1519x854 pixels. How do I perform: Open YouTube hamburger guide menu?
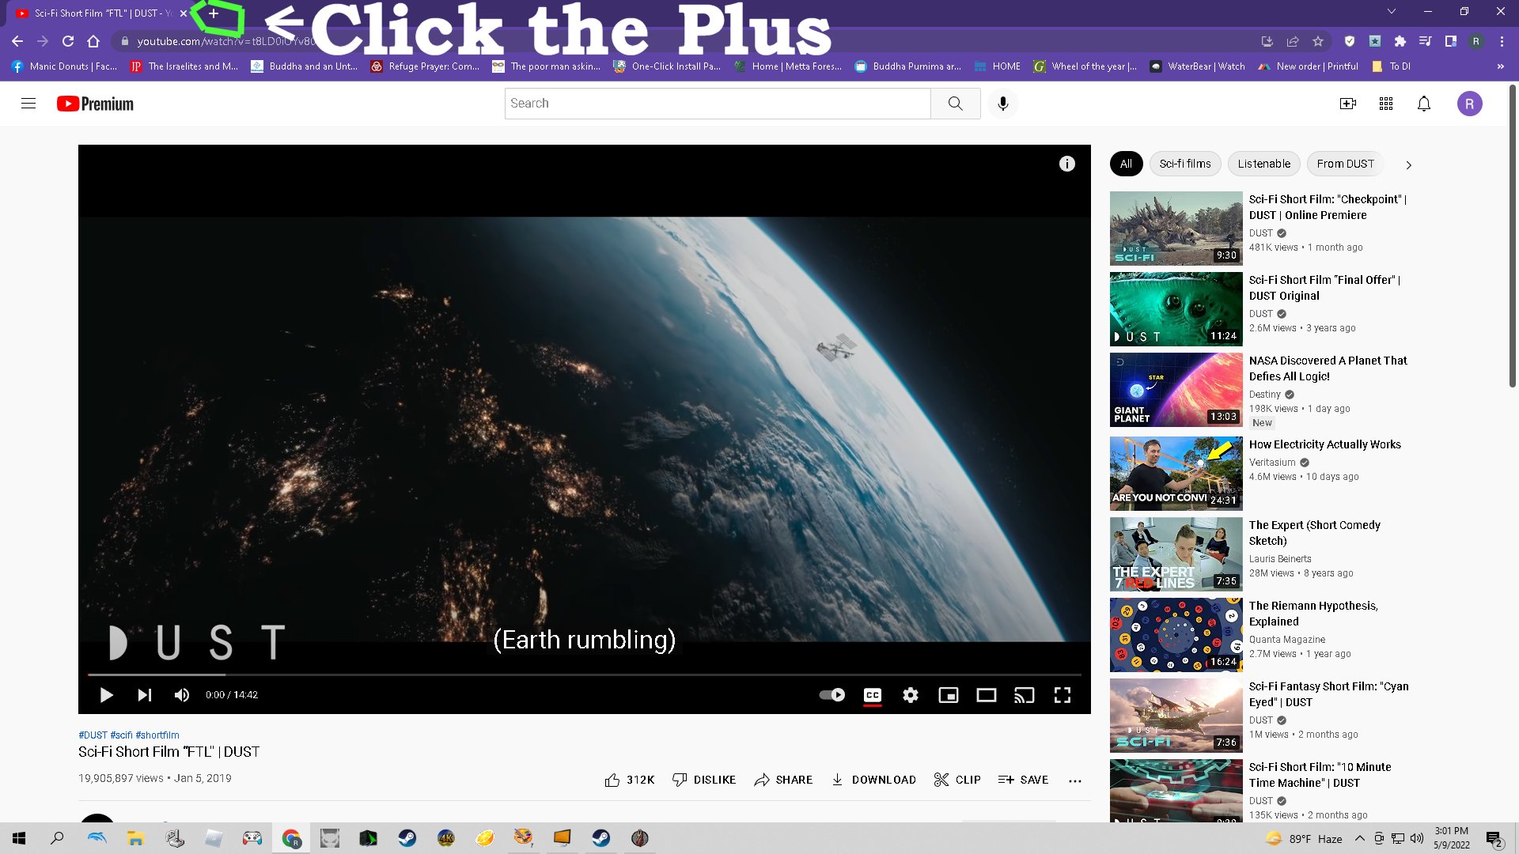click(28, 104)
